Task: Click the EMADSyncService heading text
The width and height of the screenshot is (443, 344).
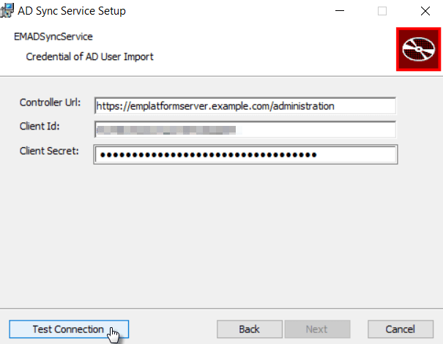Action: 53,37
